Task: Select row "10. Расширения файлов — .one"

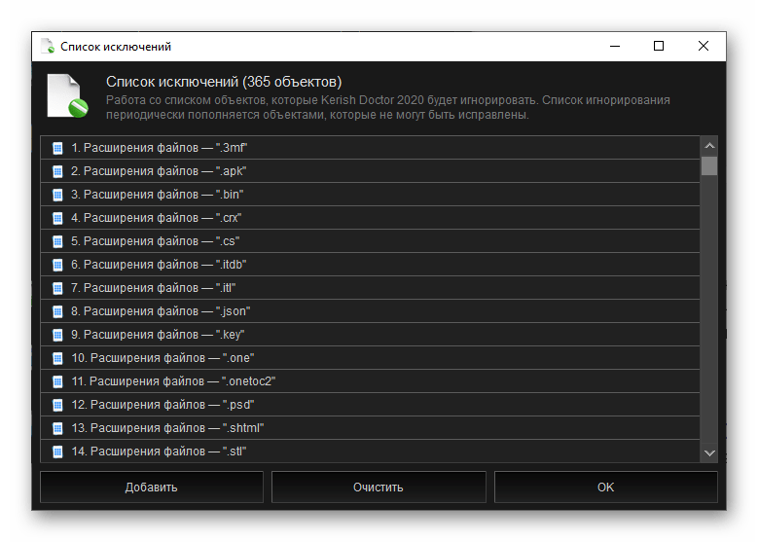Action: [371, 358]
